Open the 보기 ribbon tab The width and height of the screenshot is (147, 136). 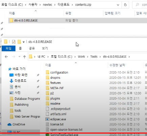[45, 48]
